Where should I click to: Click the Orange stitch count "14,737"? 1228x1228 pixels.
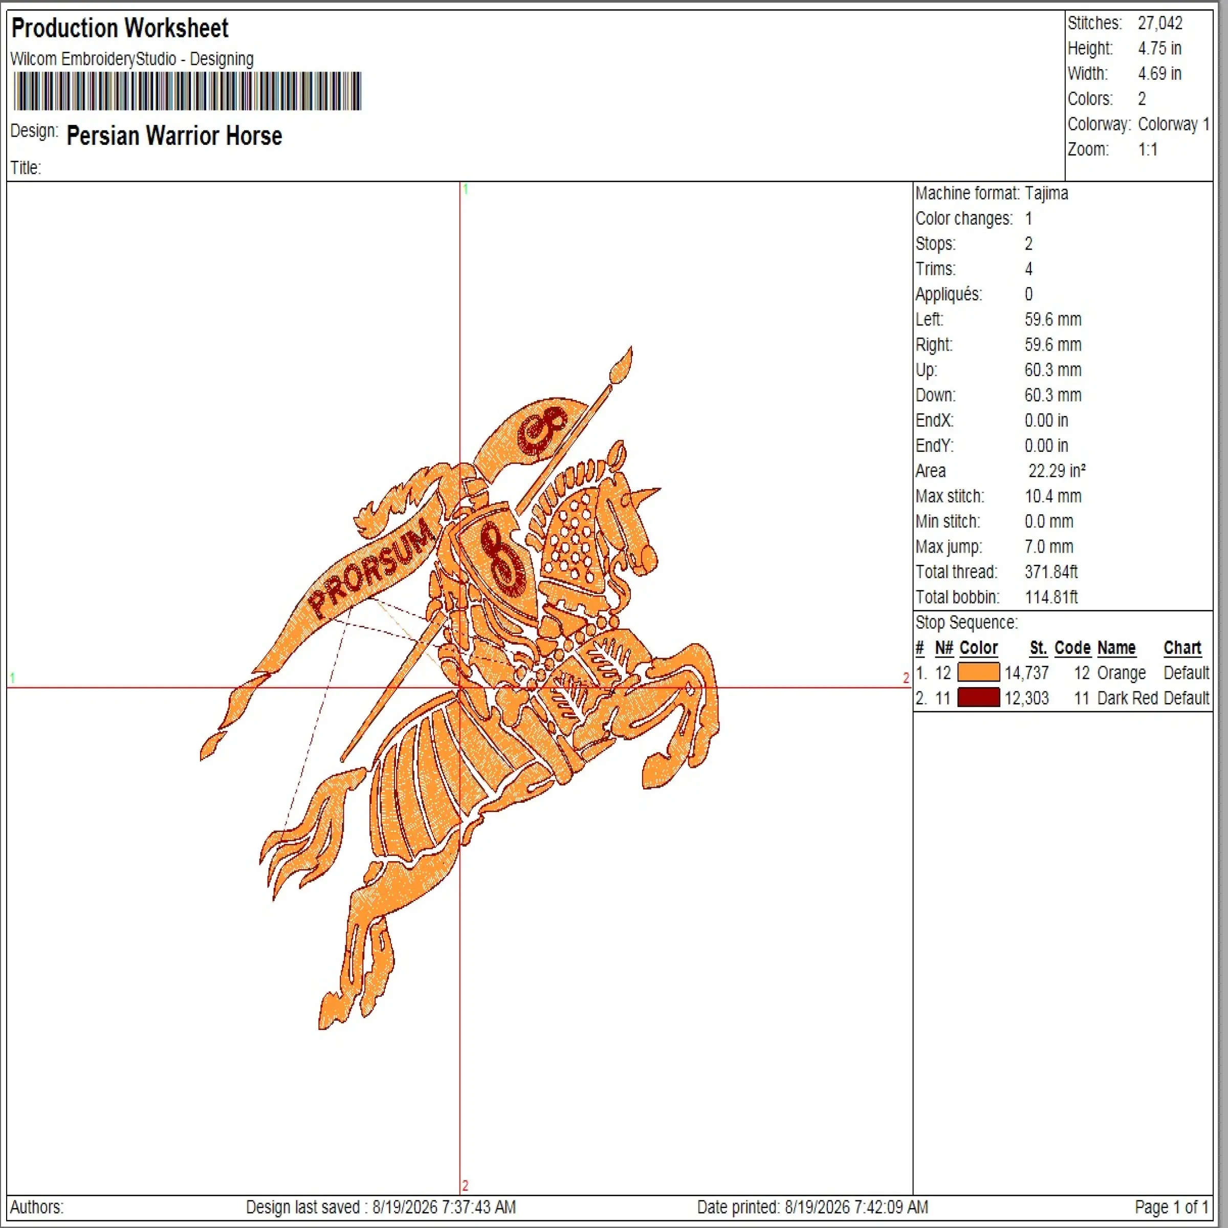[x=1026, y=673]
